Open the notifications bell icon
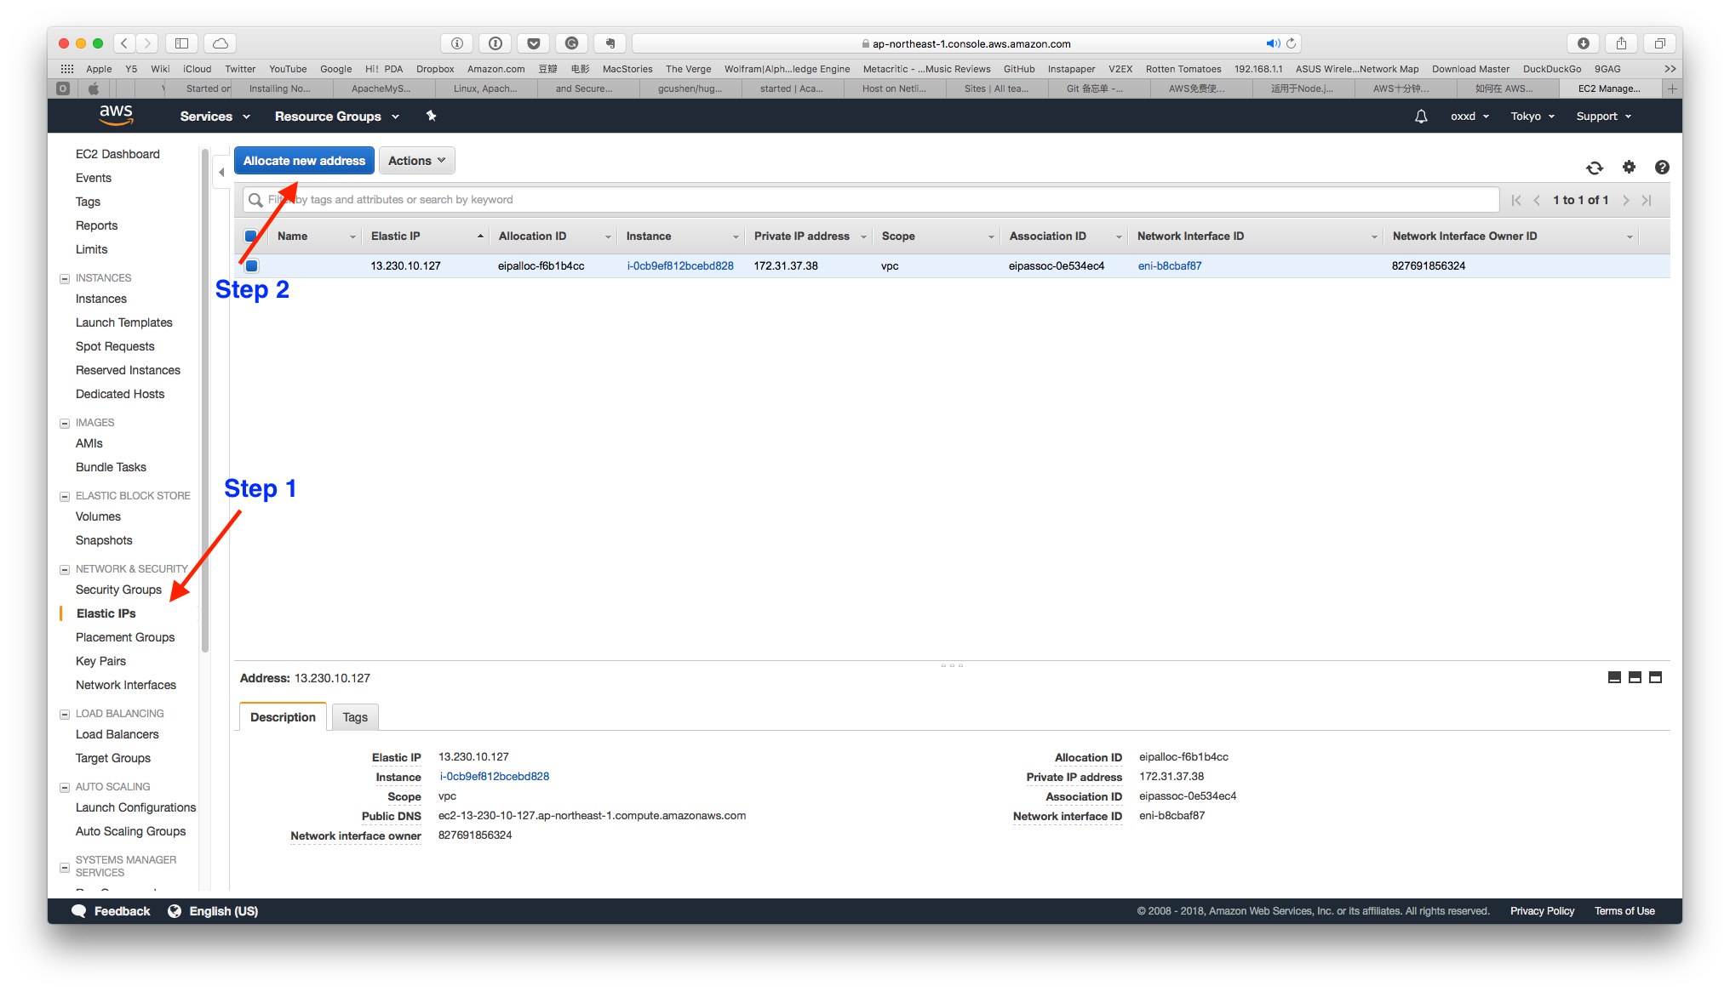 coord(1421,117)
